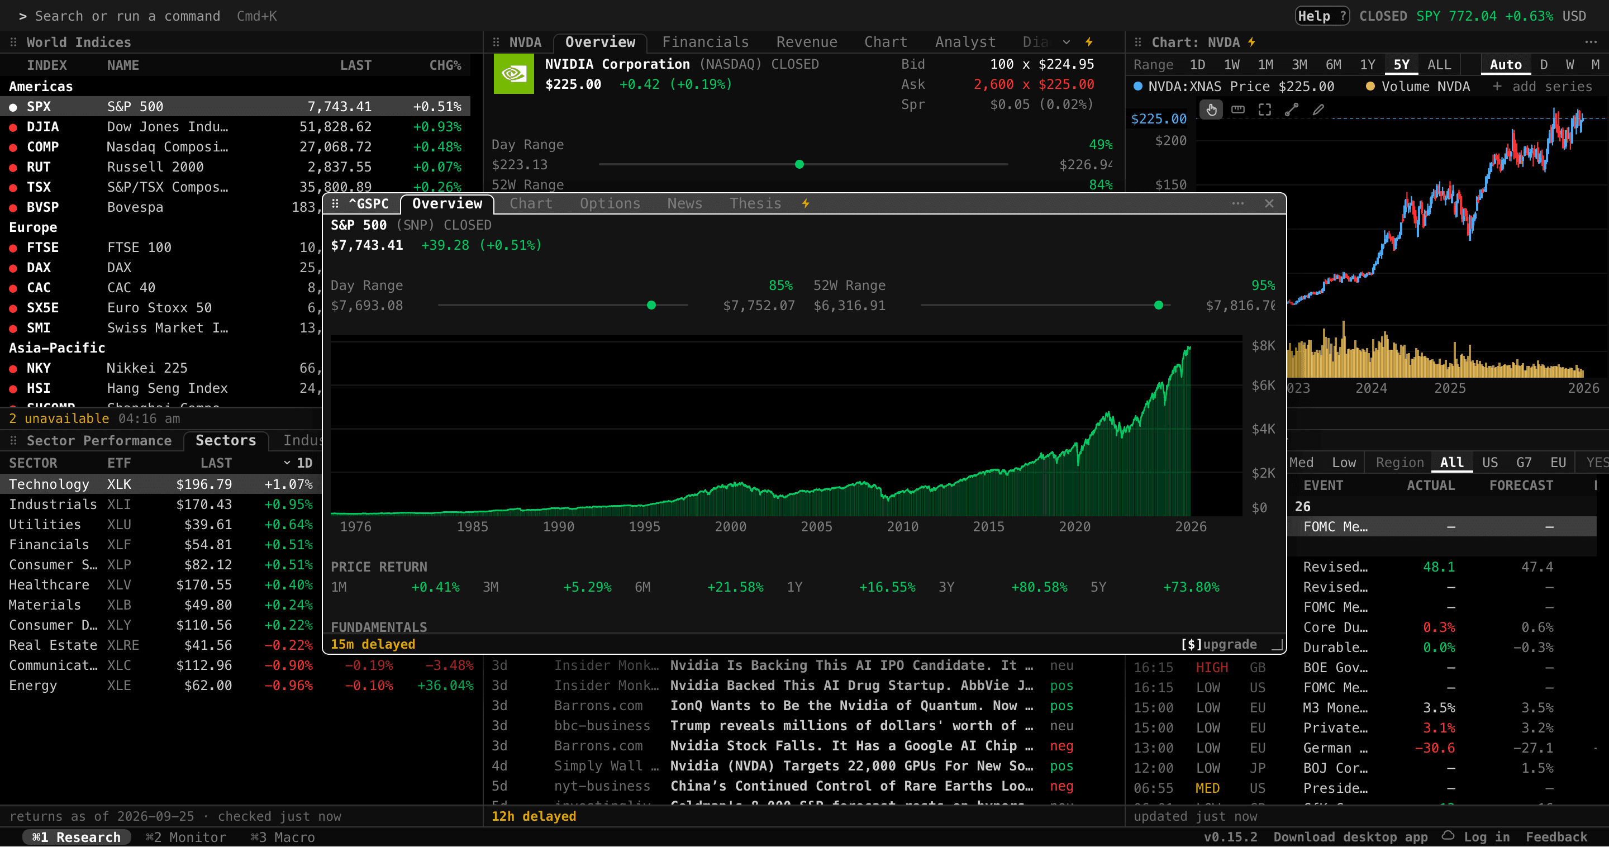Click the red status dot beside DJIA

point(12,127)
